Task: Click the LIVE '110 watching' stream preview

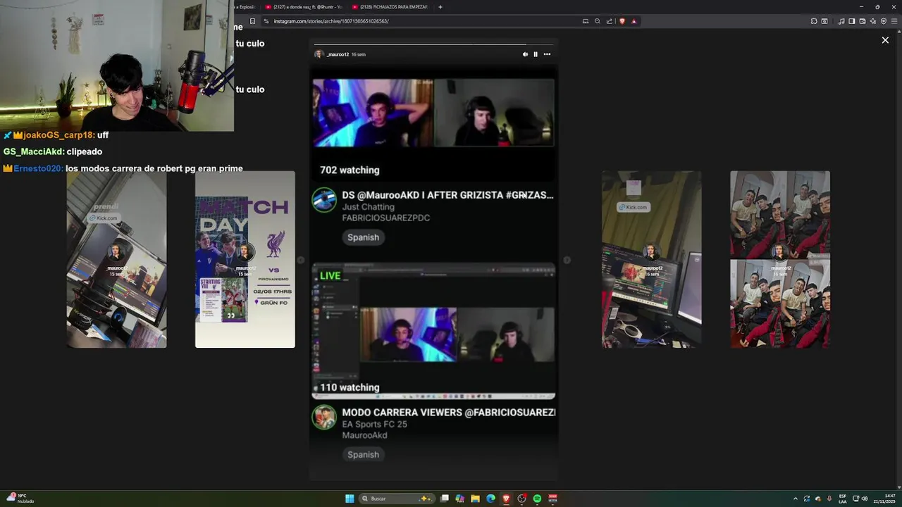Action: [433, 331]
